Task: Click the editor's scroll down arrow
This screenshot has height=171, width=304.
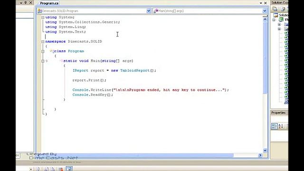Action: 265,150
